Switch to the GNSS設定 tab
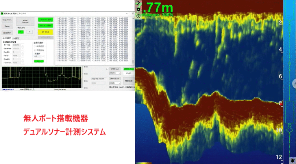 [x=7, y=38]
